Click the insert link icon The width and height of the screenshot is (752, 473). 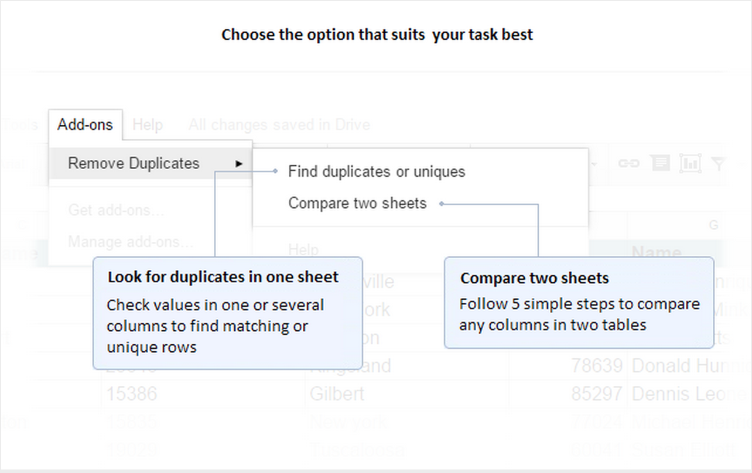coord(628,164)
